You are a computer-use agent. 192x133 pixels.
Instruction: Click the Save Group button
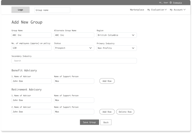[89, 122]
